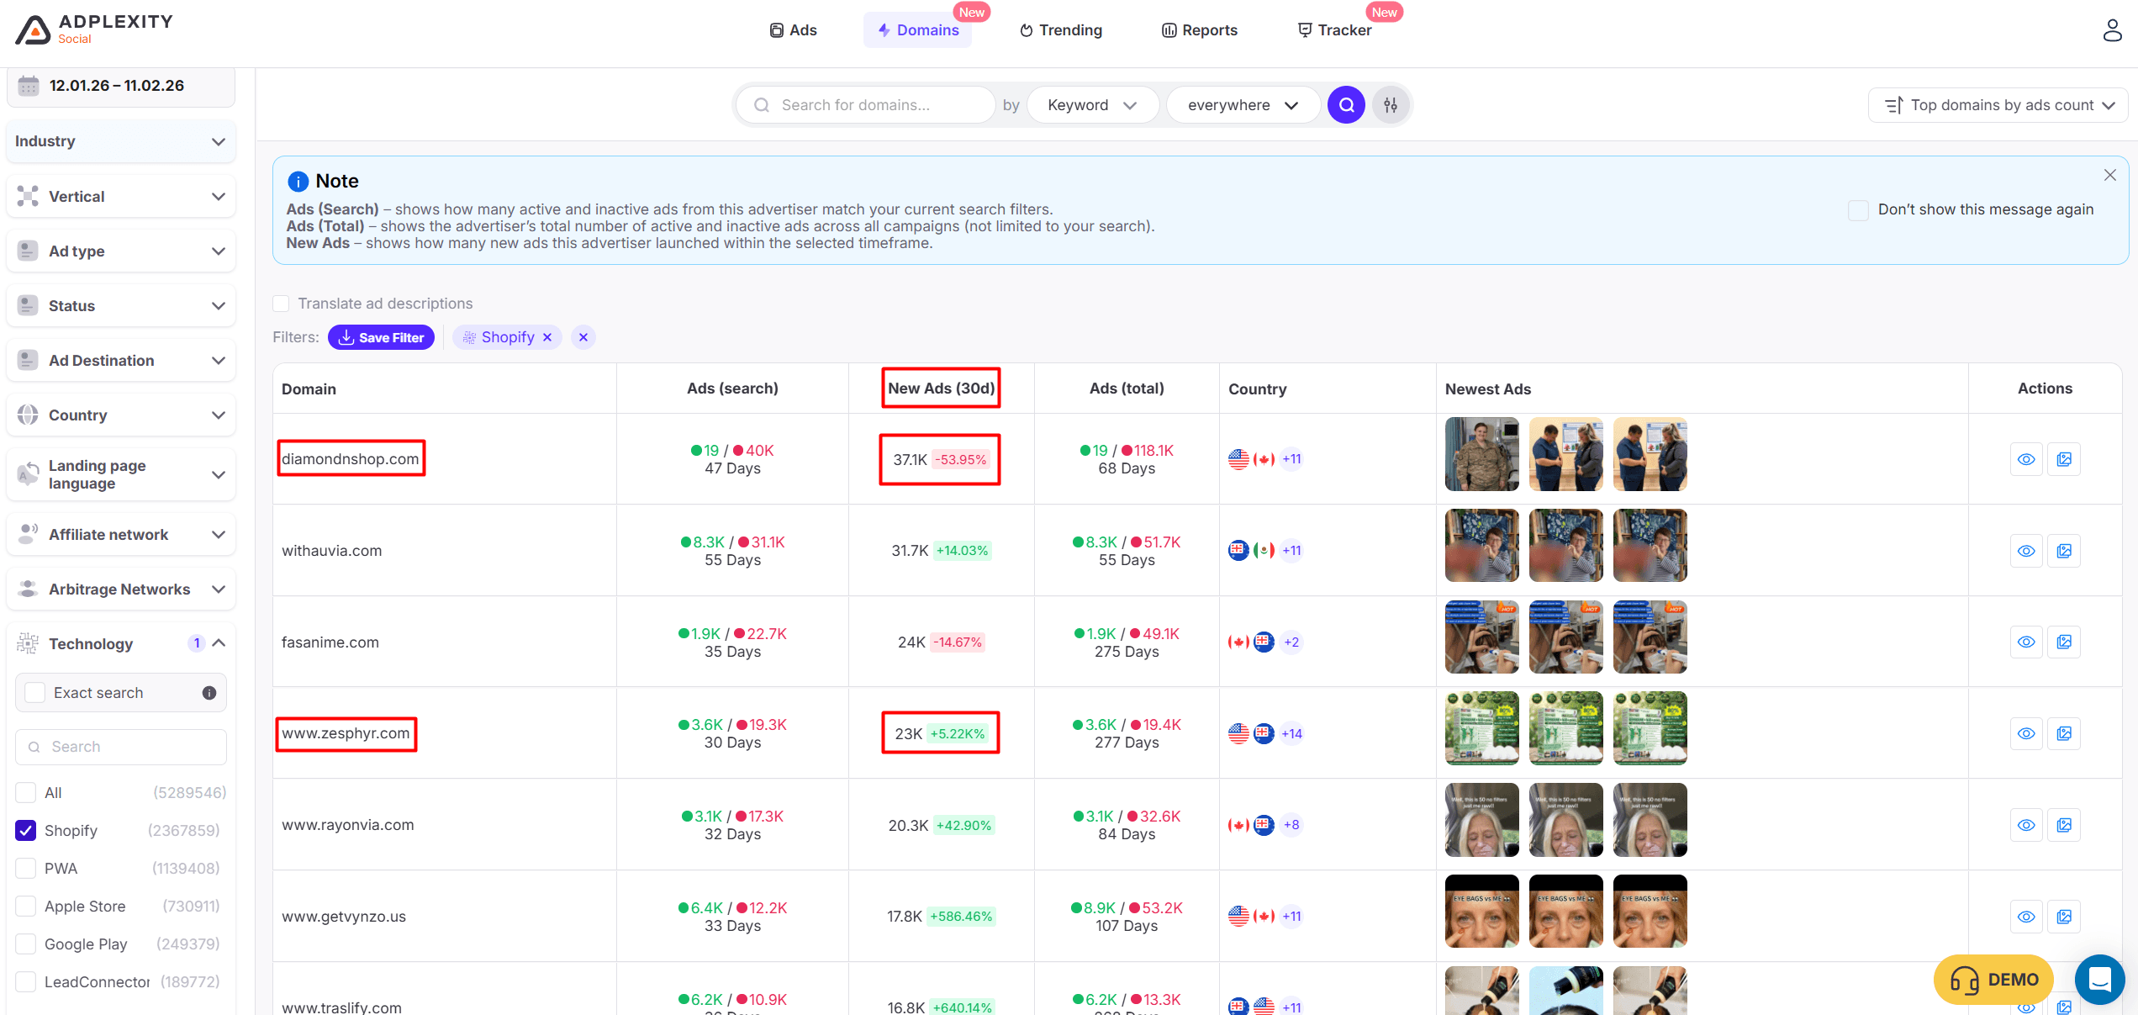Enable Translate ad descriptions checkbox
Screen dimensions: 2138x1015
pyautogui.click(x=282, y=304)
